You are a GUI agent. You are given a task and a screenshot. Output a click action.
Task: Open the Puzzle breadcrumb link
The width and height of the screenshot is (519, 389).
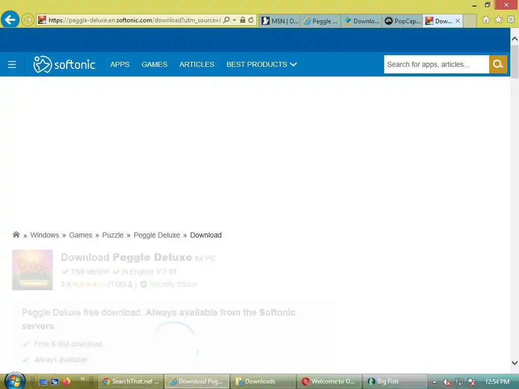(113, 235)
